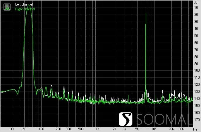201x132 pixels.
Task: Click the "500" frequency axis label
Action: click(81, 129)
